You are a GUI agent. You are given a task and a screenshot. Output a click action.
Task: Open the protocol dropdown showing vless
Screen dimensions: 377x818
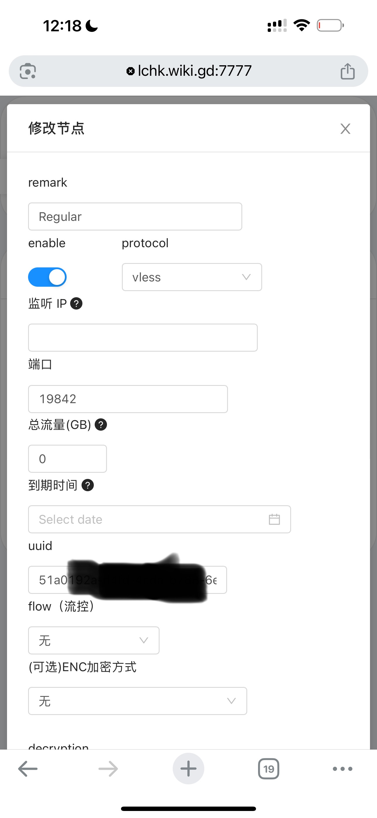coord(192,277)
